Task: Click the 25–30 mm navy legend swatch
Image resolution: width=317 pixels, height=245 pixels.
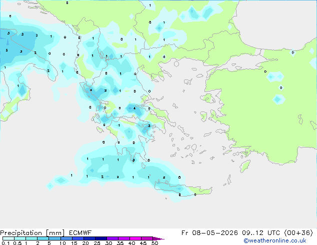Action: [x=101, y=238]
